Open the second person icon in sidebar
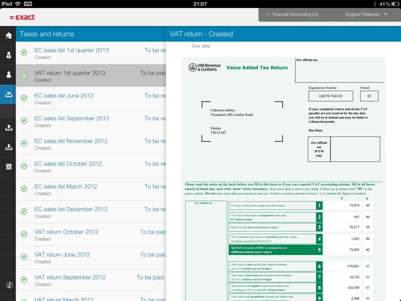This screenshot has height=301, width=401. [9, 75]
